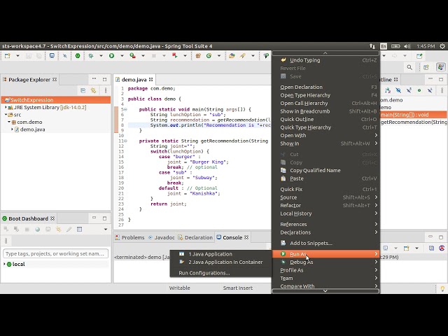Screen dimensions: 448x336
Task: Switch to the Javadoc tab
Action: pos(162,237)
